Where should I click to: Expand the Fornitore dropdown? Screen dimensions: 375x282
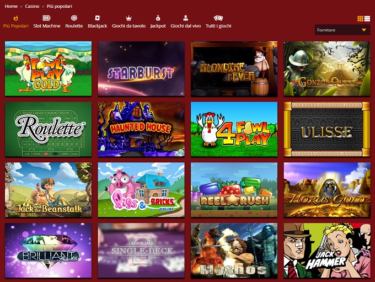coord(342,30)
